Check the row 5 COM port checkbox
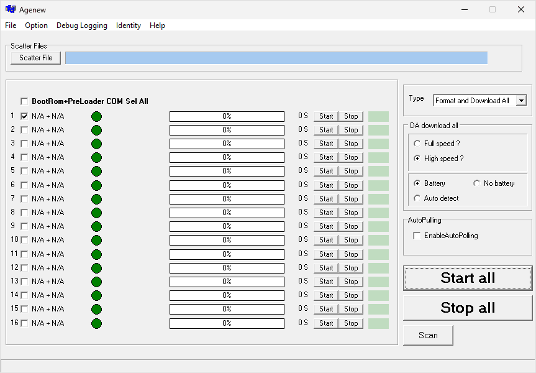 (x=24, y=171)
